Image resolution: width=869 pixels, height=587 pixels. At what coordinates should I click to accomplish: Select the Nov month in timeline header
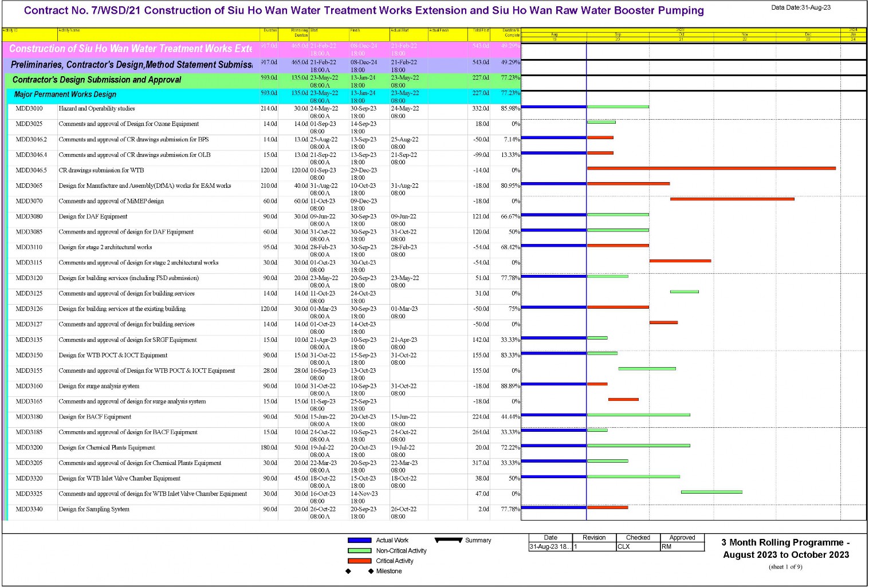745,34
